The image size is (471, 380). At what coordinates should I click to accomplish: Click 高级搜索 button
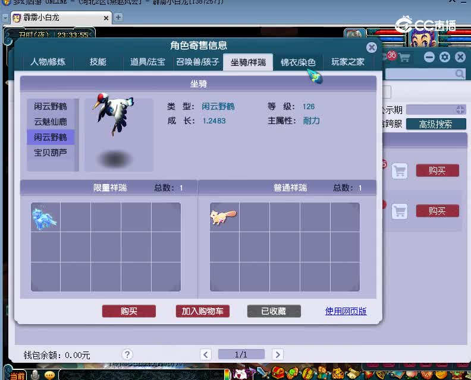click(x=436, y=124)
